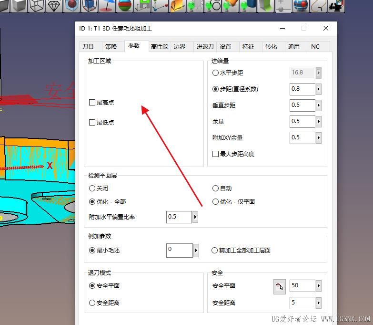
Task: Click the safety plane pick-point button
Action: point(280,287)
